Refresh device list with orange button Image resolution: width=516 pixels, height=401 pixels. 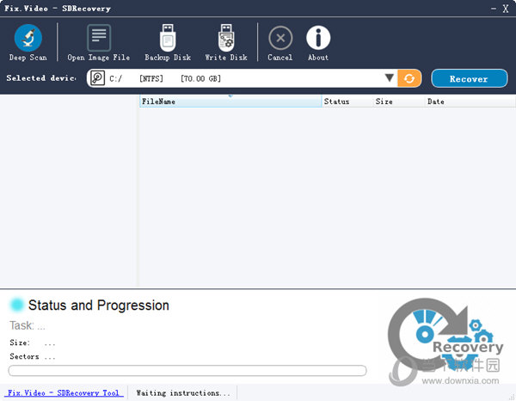click(409, 78)
